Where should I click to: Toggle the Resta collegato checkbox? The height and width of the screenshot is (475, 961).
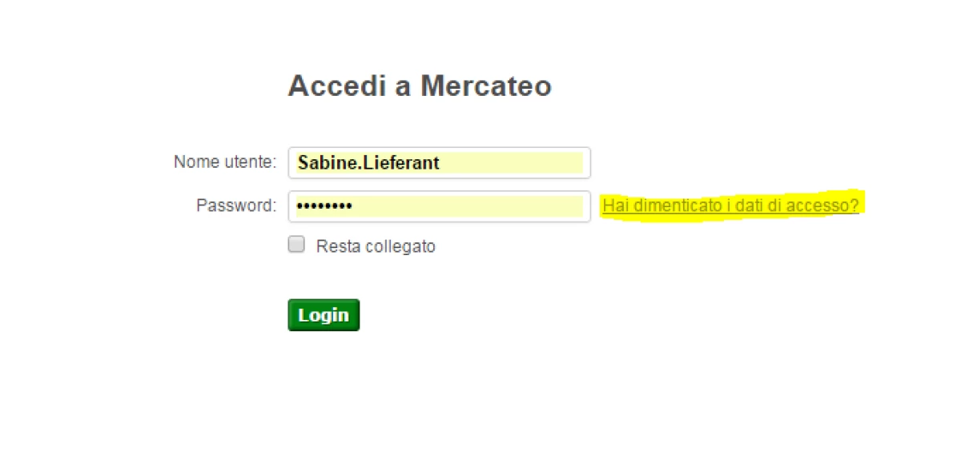click(x=296, y=245)
